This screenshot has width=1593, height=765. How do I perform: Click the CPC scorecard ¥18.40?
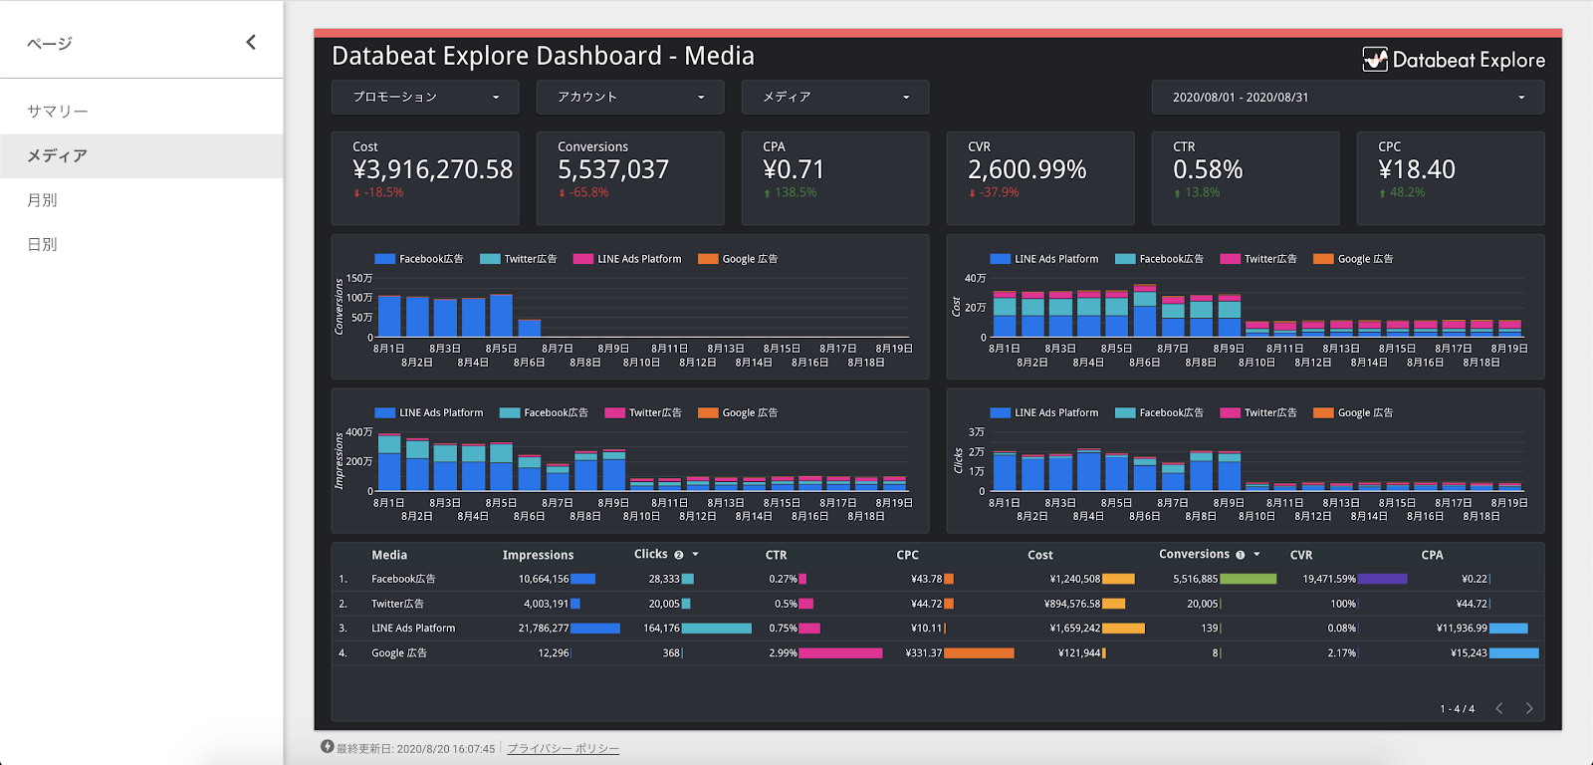click(x=1451, y=178)
